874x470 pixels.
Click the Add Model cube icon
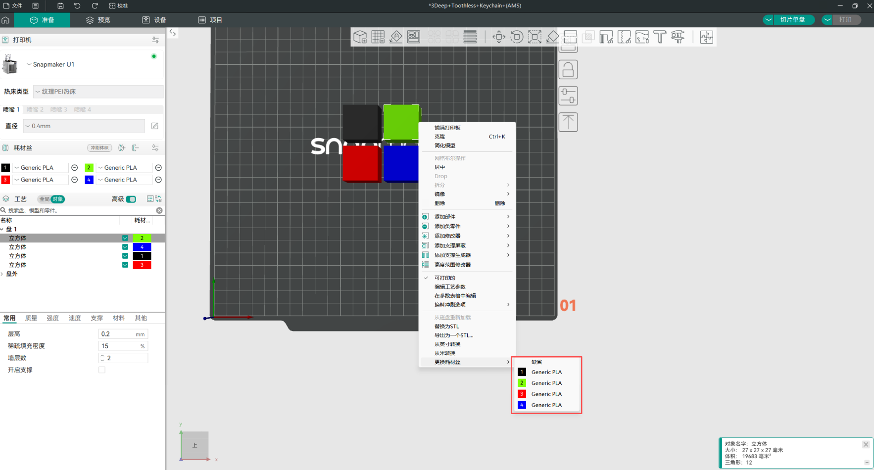click(360, 37)
